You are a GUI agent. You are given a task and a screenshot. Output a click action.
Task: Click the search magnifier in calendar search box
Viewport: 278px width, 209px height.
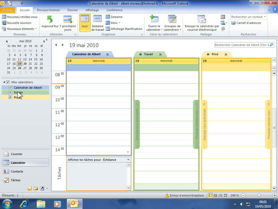(271, 45)
